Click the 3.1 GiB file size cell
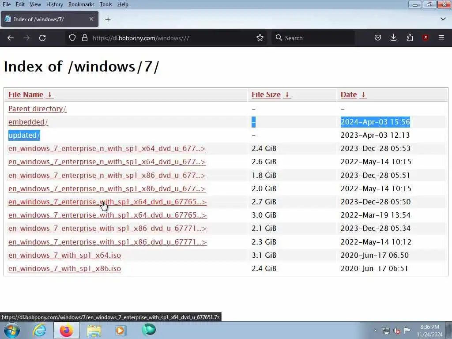The width and height of the screenshot is (452, 339). pos(264,255)
